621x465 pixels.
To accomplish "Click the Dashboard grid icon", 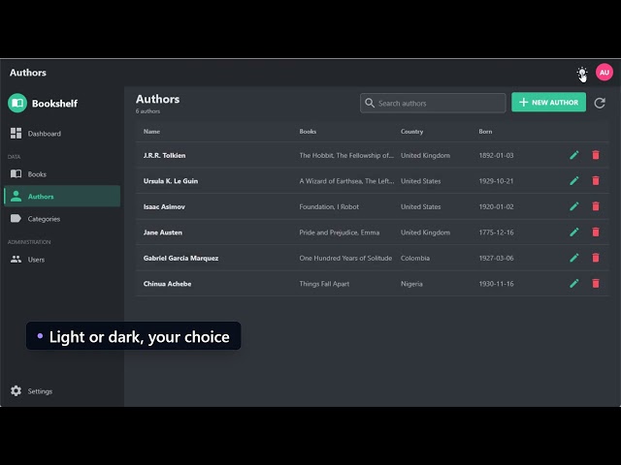I will 16,134.
